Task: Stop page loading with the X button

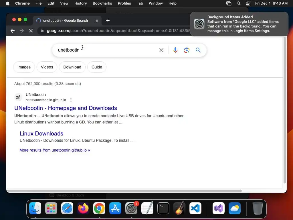Action: click(x=31, y=31)
